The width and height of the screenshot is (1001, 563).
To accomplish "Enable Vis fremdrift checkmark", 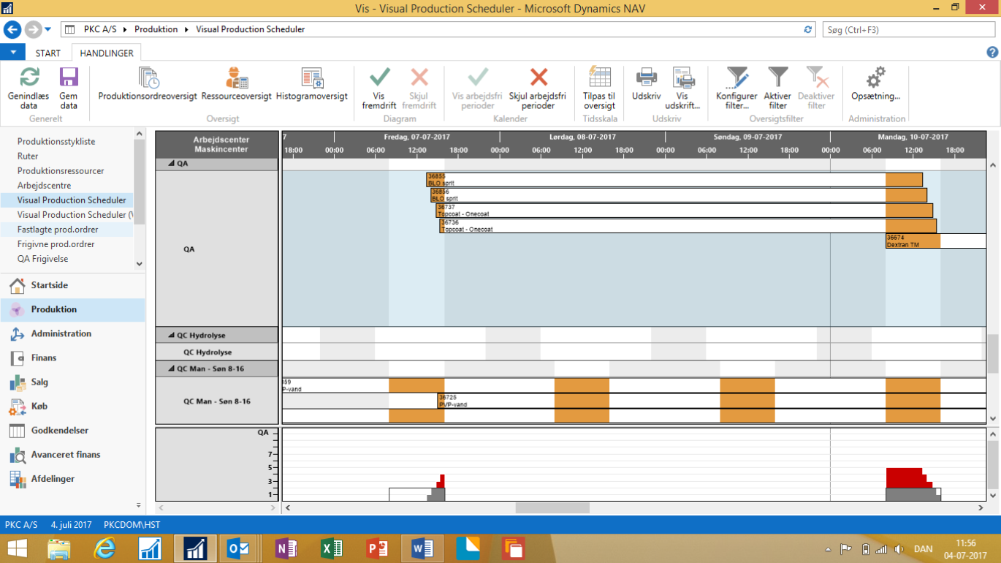I will click(379, 78).
